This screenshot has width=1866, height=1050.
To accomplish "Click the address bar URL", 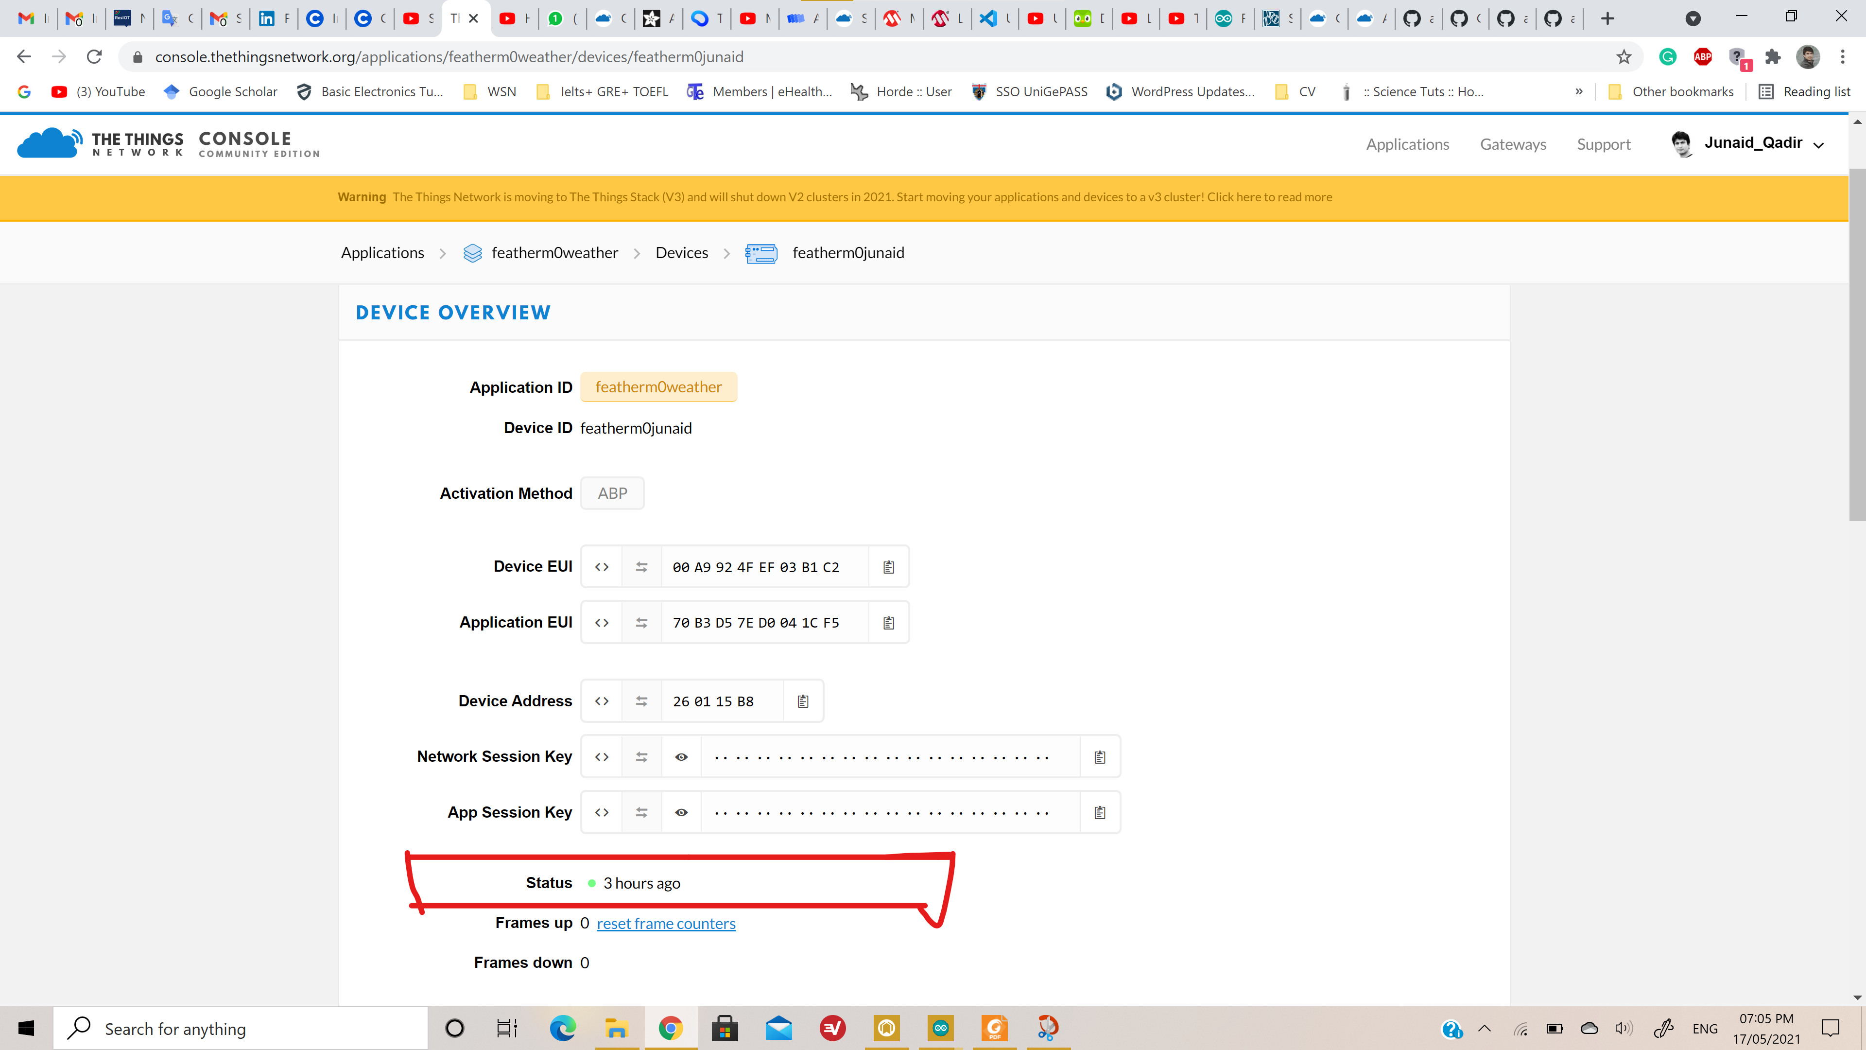I will 449,56.
